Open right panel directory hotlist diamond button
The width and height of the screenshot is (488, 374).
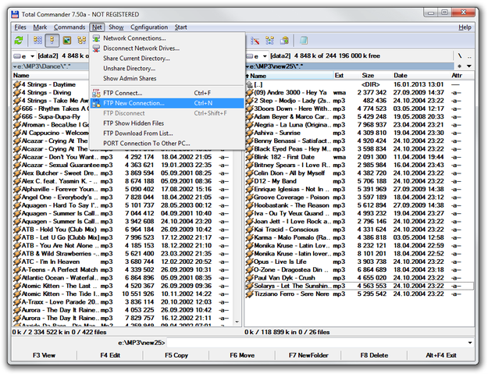pos(460,66)
